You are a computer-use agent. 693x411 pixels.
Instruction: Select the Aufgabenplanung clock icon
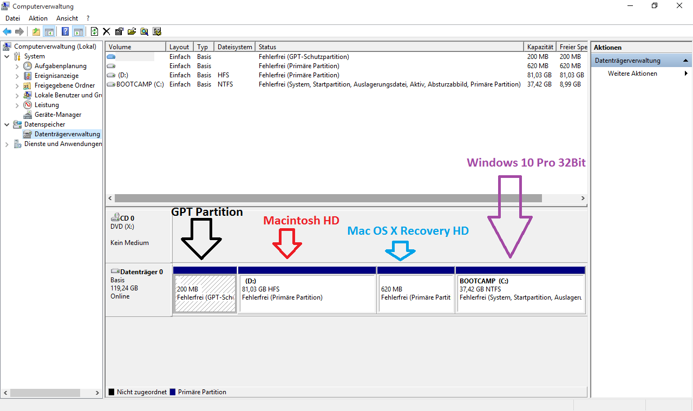point(28,66)
